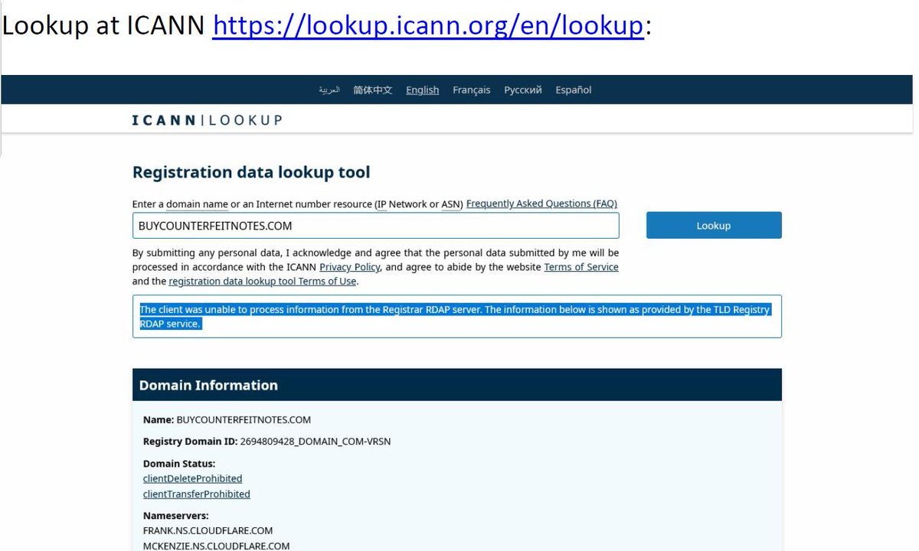The width and height of the screenshot is (919, 551).
Task: Select English language option
Action: pyautogui.click(x=423, y=90)
